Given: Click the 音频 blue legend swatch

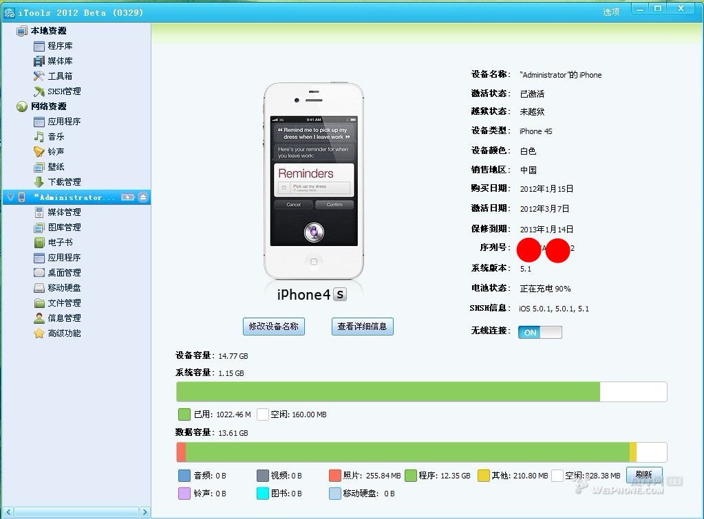Looking at the screenshot, I should pyautogui.click(x=184, y=476).
